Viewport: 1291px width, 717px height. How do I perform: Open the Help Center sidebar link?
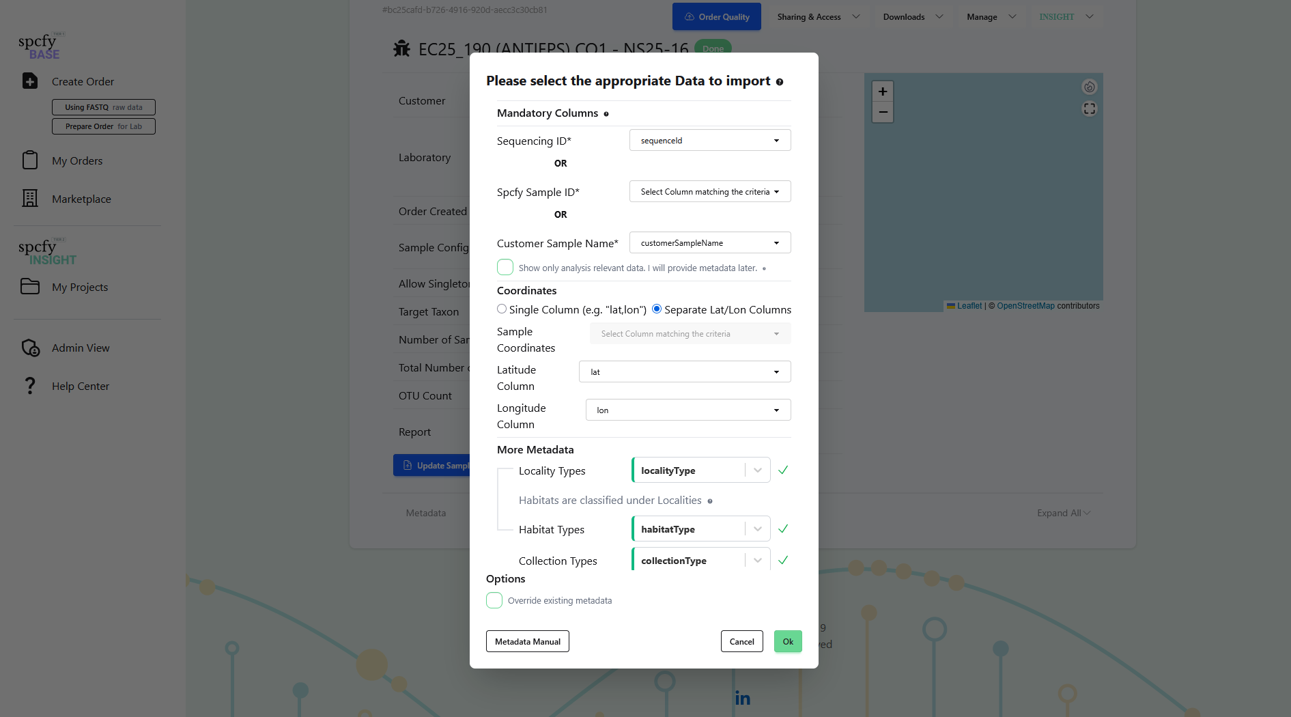click(x=81, y=386)
